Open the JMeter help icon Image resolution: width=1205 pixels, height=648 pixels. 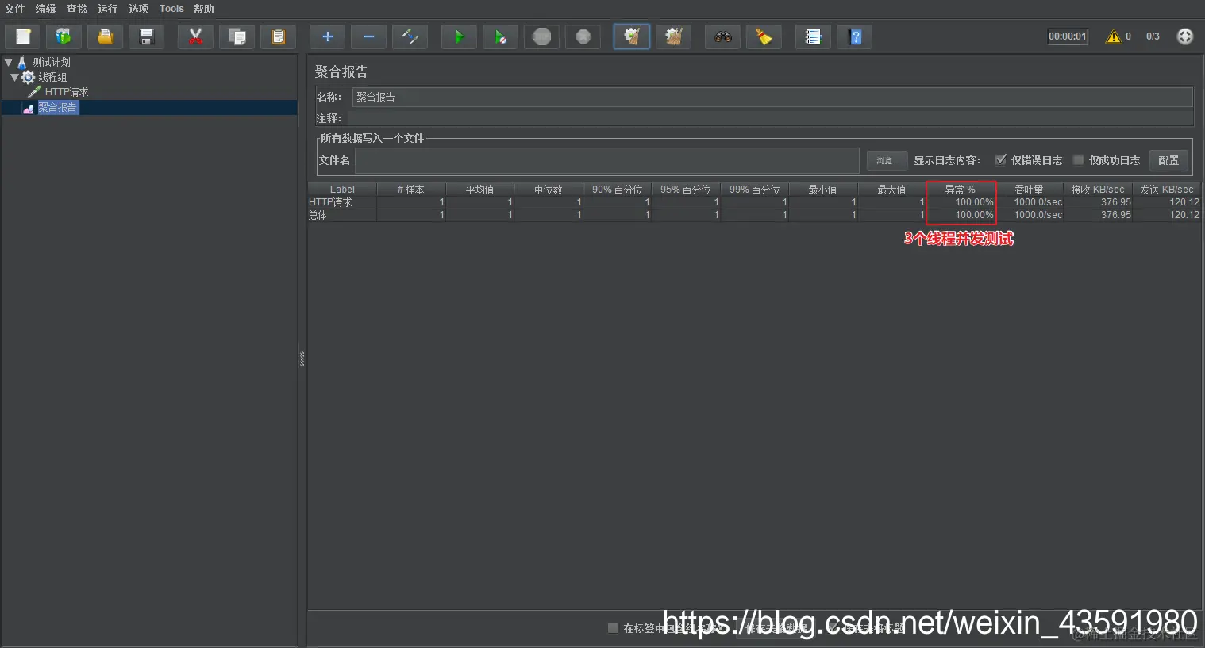point(854,36)
